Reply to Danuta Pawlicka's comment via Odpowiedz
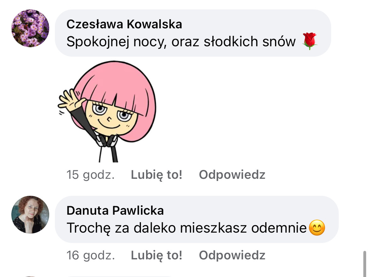The height and width of the screenshot is (277, 369). tap(232, 255)
